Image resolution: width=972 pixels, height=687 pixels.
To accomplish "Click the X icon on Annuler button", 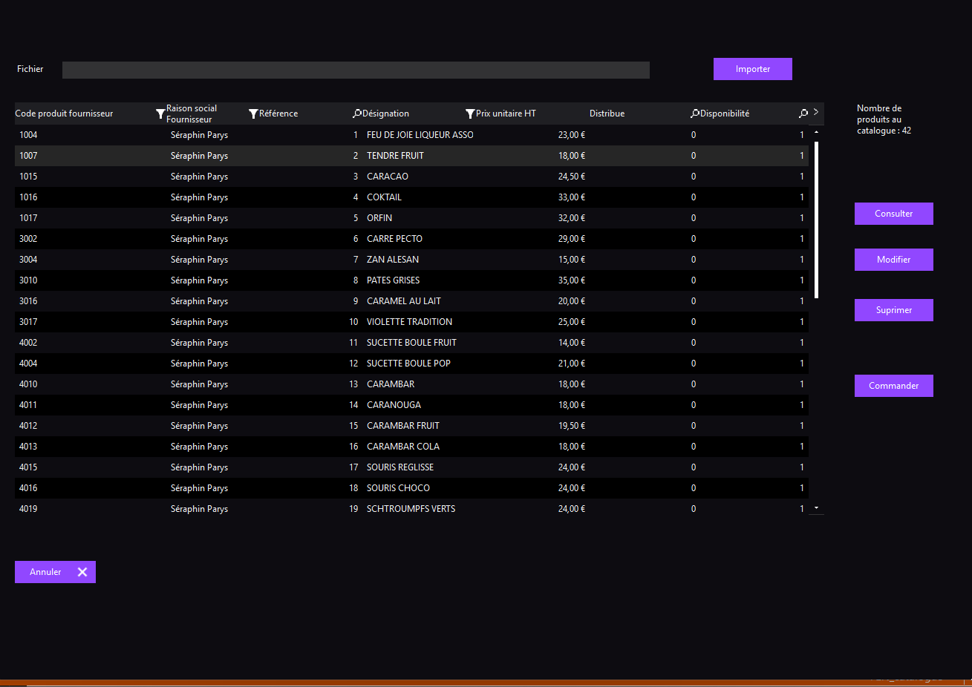I will (x=82, y=572).
